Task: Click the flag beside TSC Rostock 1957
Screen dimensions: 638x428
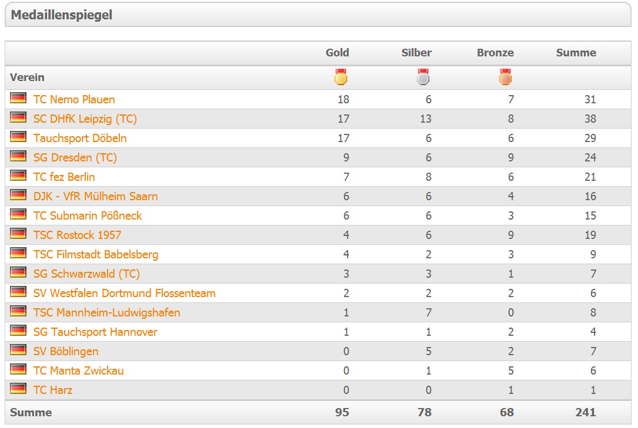Action: (x=18, y=234)
